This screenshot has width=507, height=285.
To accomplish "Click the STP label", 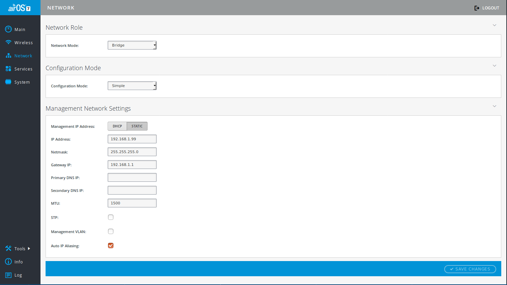I will pos(55,218).
